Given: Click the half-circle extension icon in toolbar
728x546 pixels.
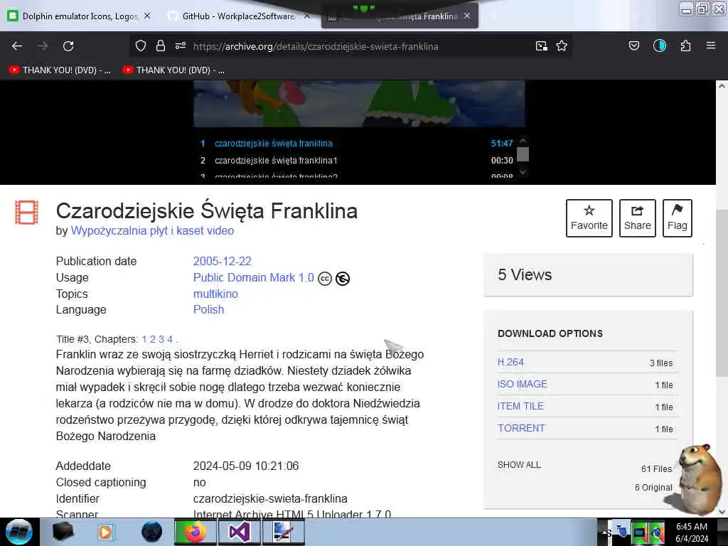Looking at the screenshot, I should point(660,45).
